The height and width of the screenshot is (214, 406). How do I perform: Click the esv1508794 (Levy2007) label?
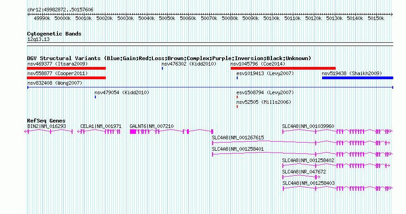point(265,92)
